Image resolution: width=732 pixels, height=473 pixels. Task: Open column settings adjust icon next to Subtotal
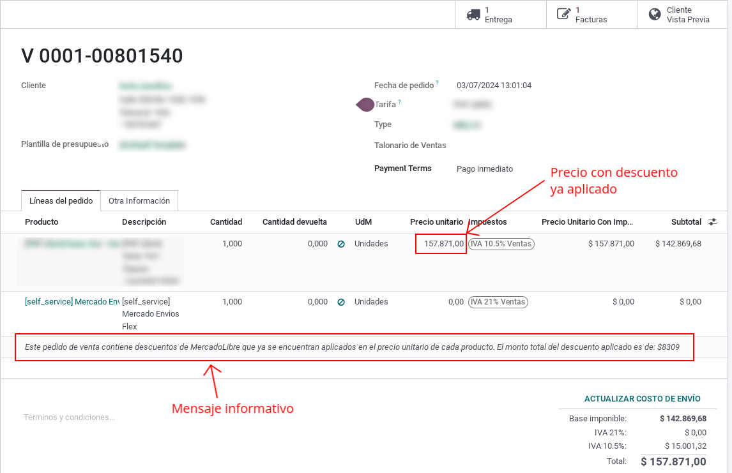point(712,222)
